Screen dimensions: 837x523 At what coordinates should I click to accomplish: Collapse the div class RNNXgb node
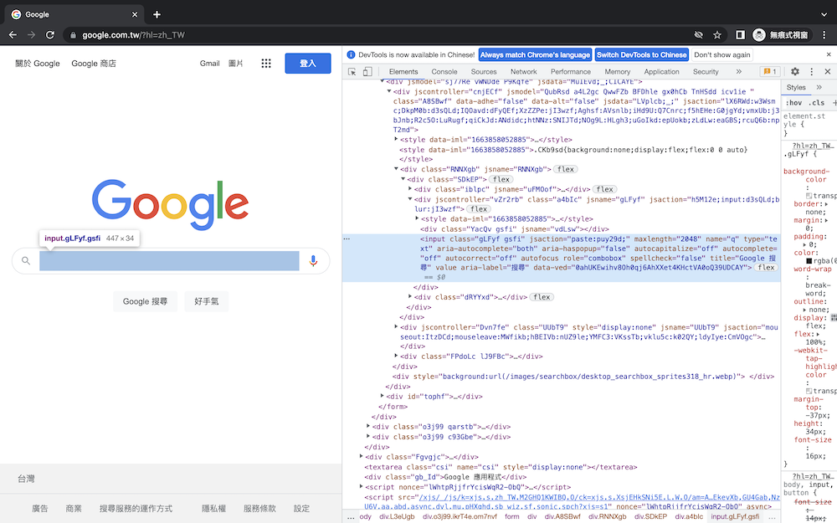pos(396,169)
